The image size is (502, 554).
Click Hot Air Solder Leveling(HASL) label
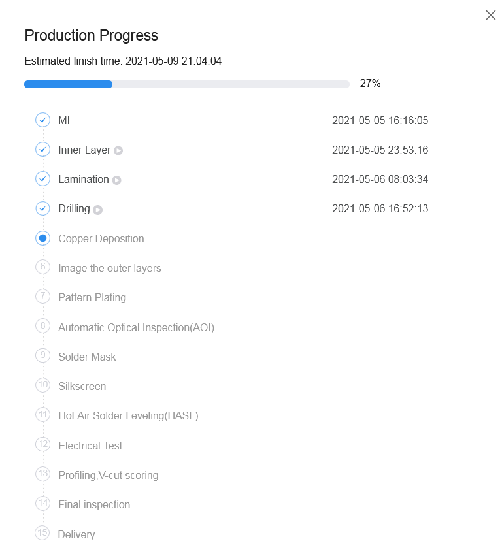pos(128,415)
